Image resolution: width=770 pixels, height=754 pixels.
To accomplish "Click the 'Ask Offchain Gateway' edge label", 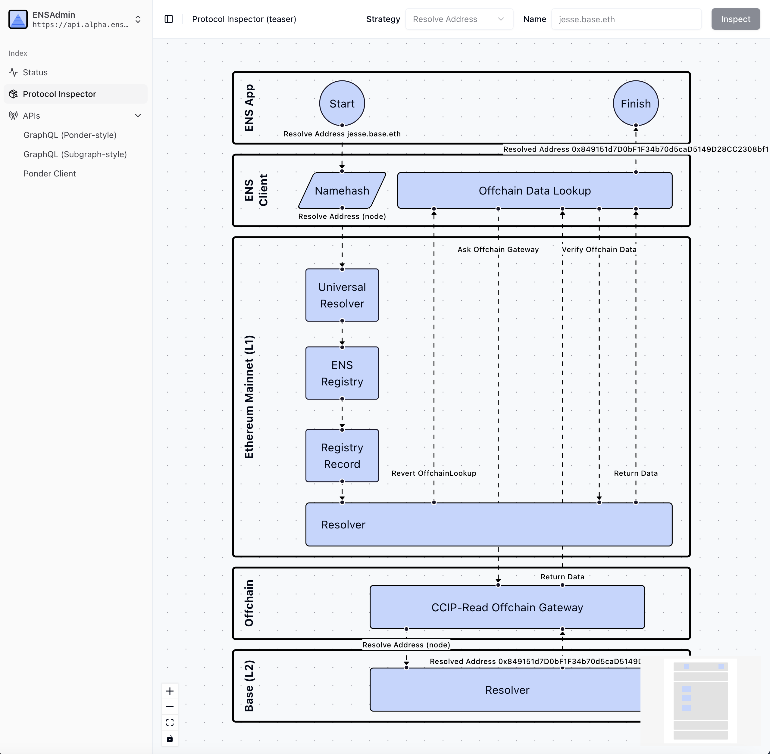I will click(x=498, y=250).
